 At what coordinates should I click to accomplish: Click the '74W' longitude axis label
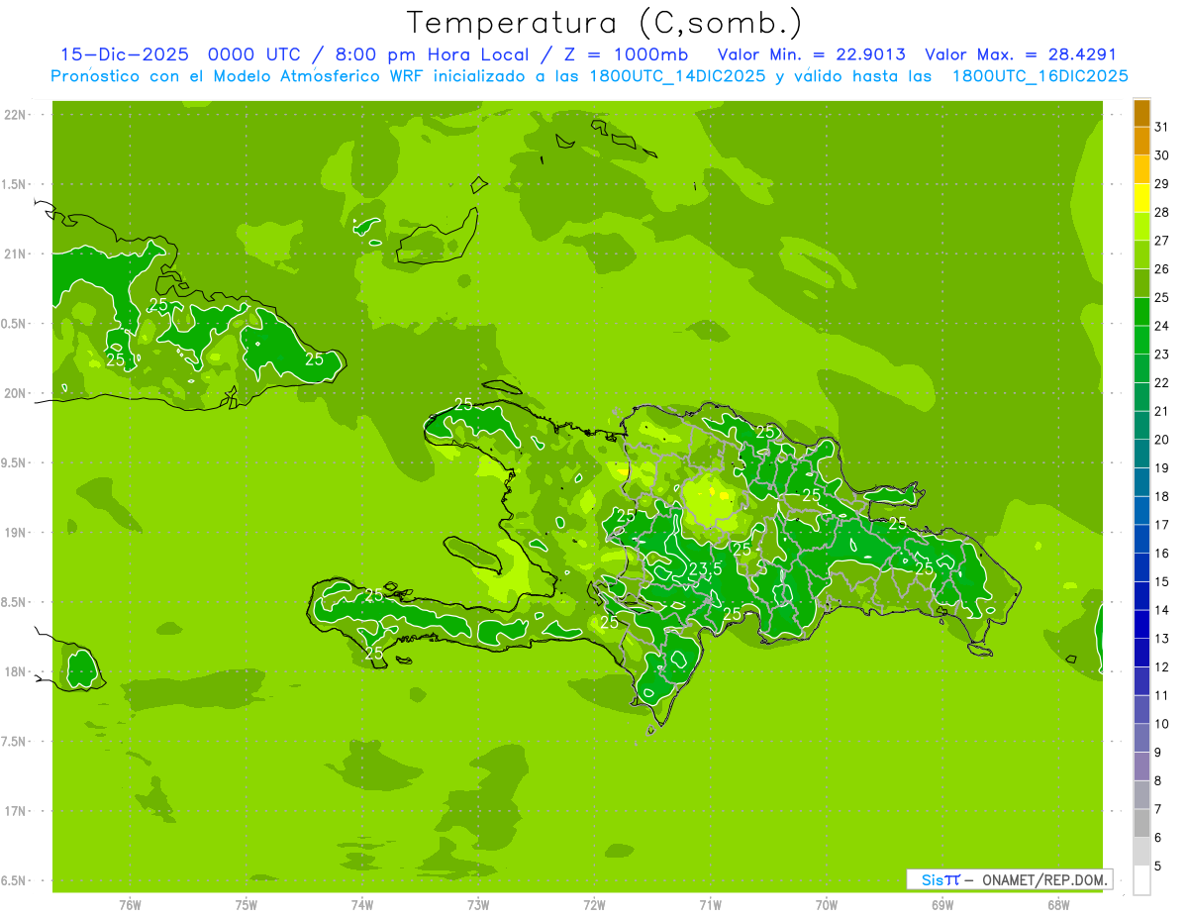(362, 904)
